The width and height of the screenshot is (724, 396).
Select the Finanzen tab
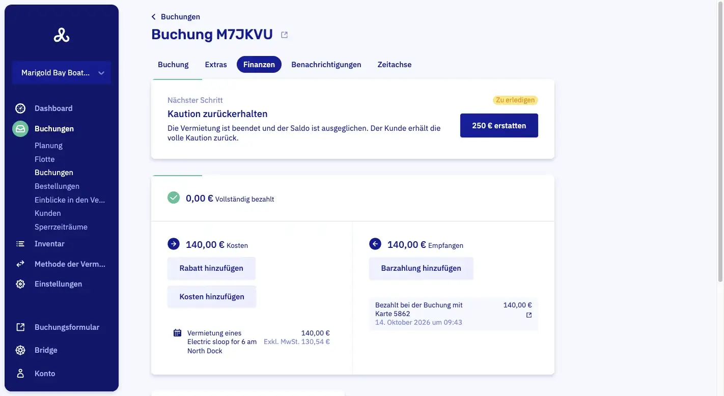click(x=259, y=65)
